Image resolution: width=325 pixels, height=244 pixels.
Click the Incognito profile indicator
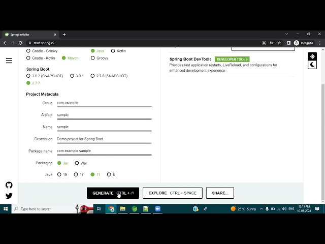[x=304, y=43]
